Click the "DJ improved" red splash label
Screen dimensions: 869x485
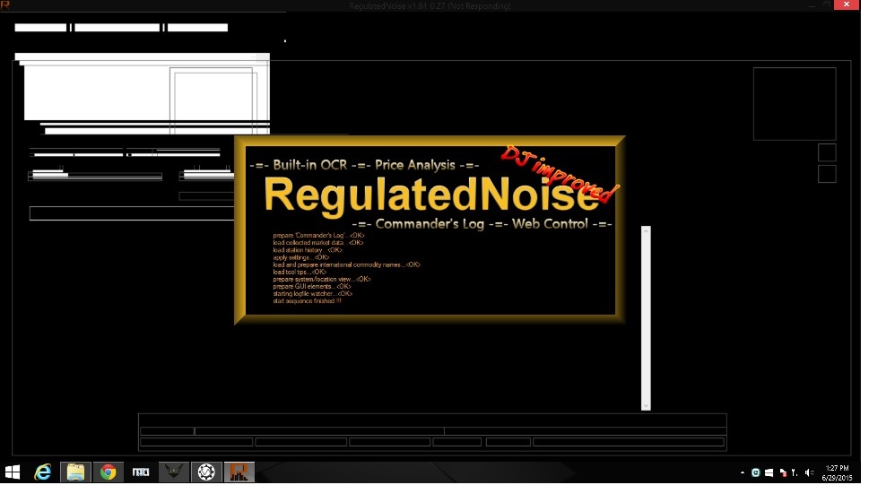coord(560,174)
